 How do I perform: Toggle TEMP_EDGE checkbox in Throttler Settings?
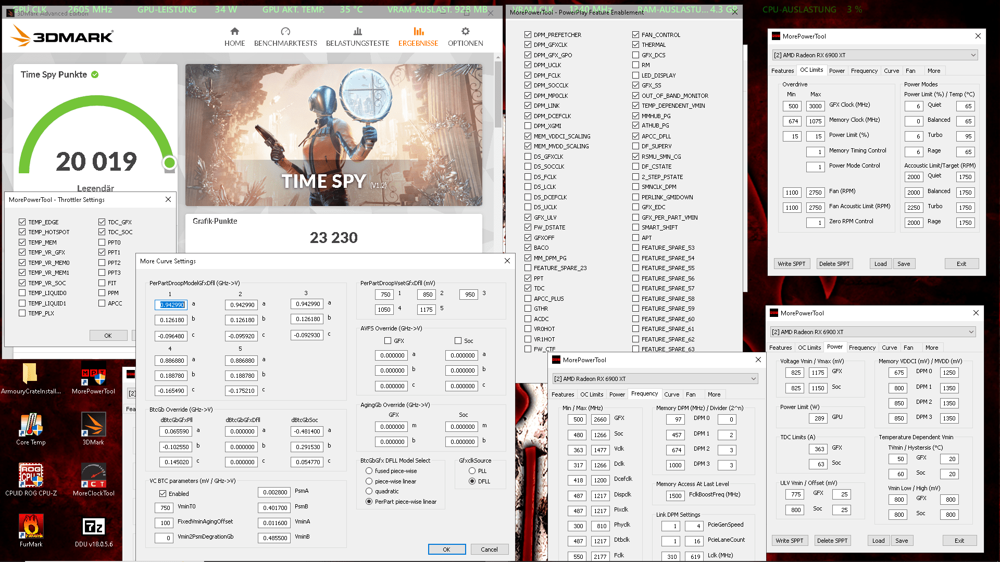[x=22, y=222]
